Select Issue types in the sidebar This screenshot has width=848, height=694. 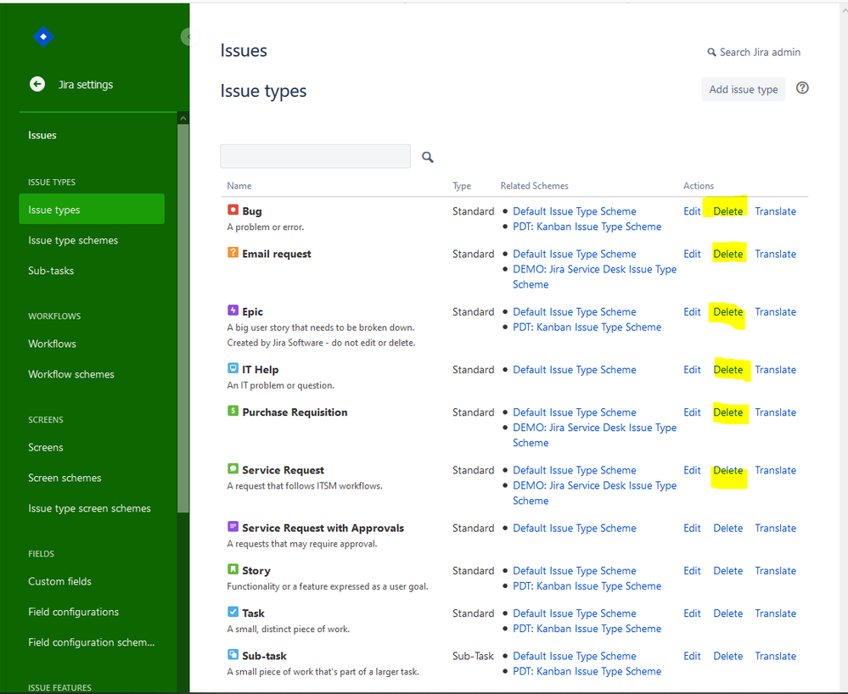[x=92, y=210]
